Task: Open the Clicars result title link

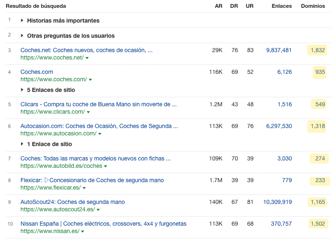Action: tap(99, 104)
